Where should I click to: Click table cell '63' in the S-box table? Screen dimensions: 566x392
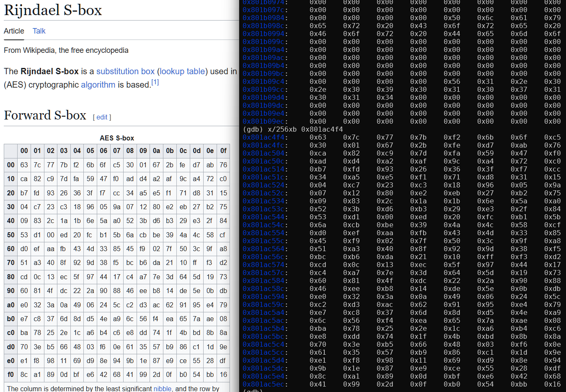[x=24, y=165]
